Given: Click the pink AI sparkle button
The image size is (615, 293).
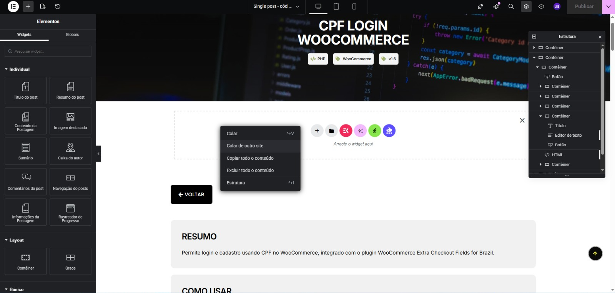Looking at the screenshot, I should click(360, 131).
